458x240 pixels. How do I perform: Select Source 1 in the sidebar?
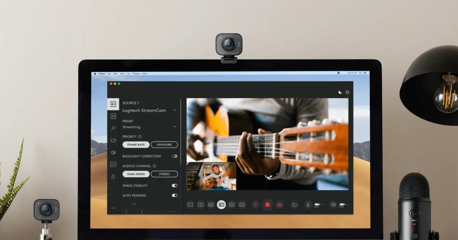(113, 104)
